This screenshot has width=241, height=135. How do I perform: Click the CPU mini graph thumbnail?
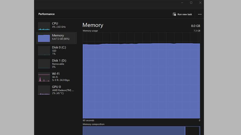tap(44, 26)
